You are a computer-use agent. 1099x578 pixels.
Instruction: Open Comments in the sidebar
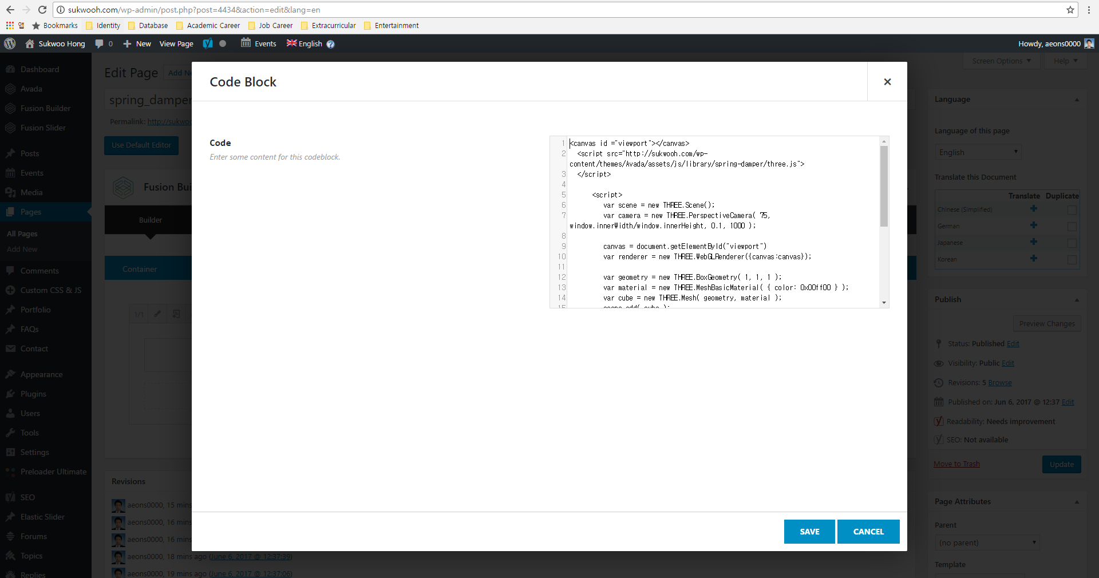pyautogui.click(x=39, y=271)
